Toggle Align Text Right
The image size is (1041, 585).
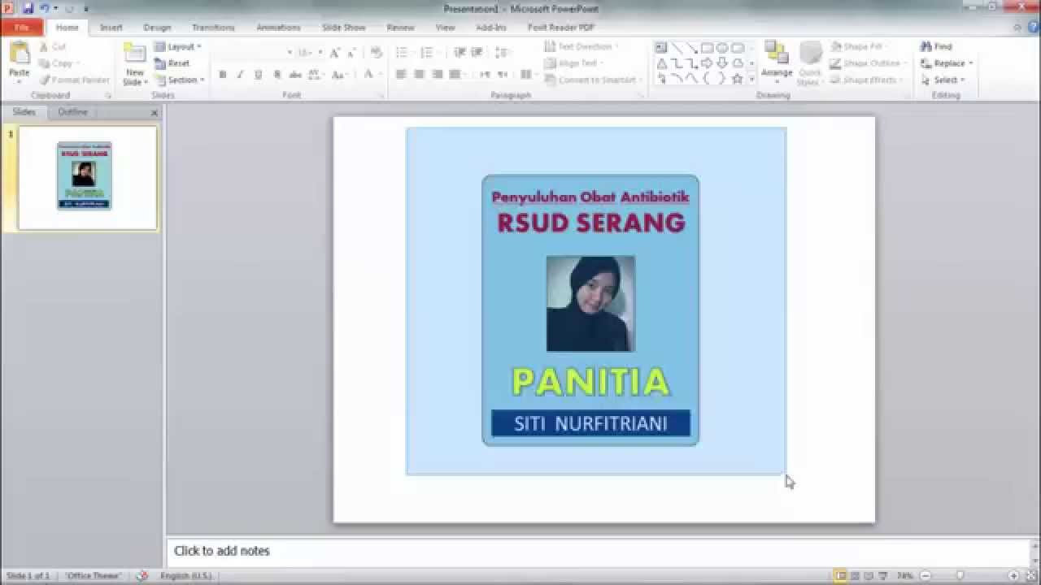click(x=437, y=75)
